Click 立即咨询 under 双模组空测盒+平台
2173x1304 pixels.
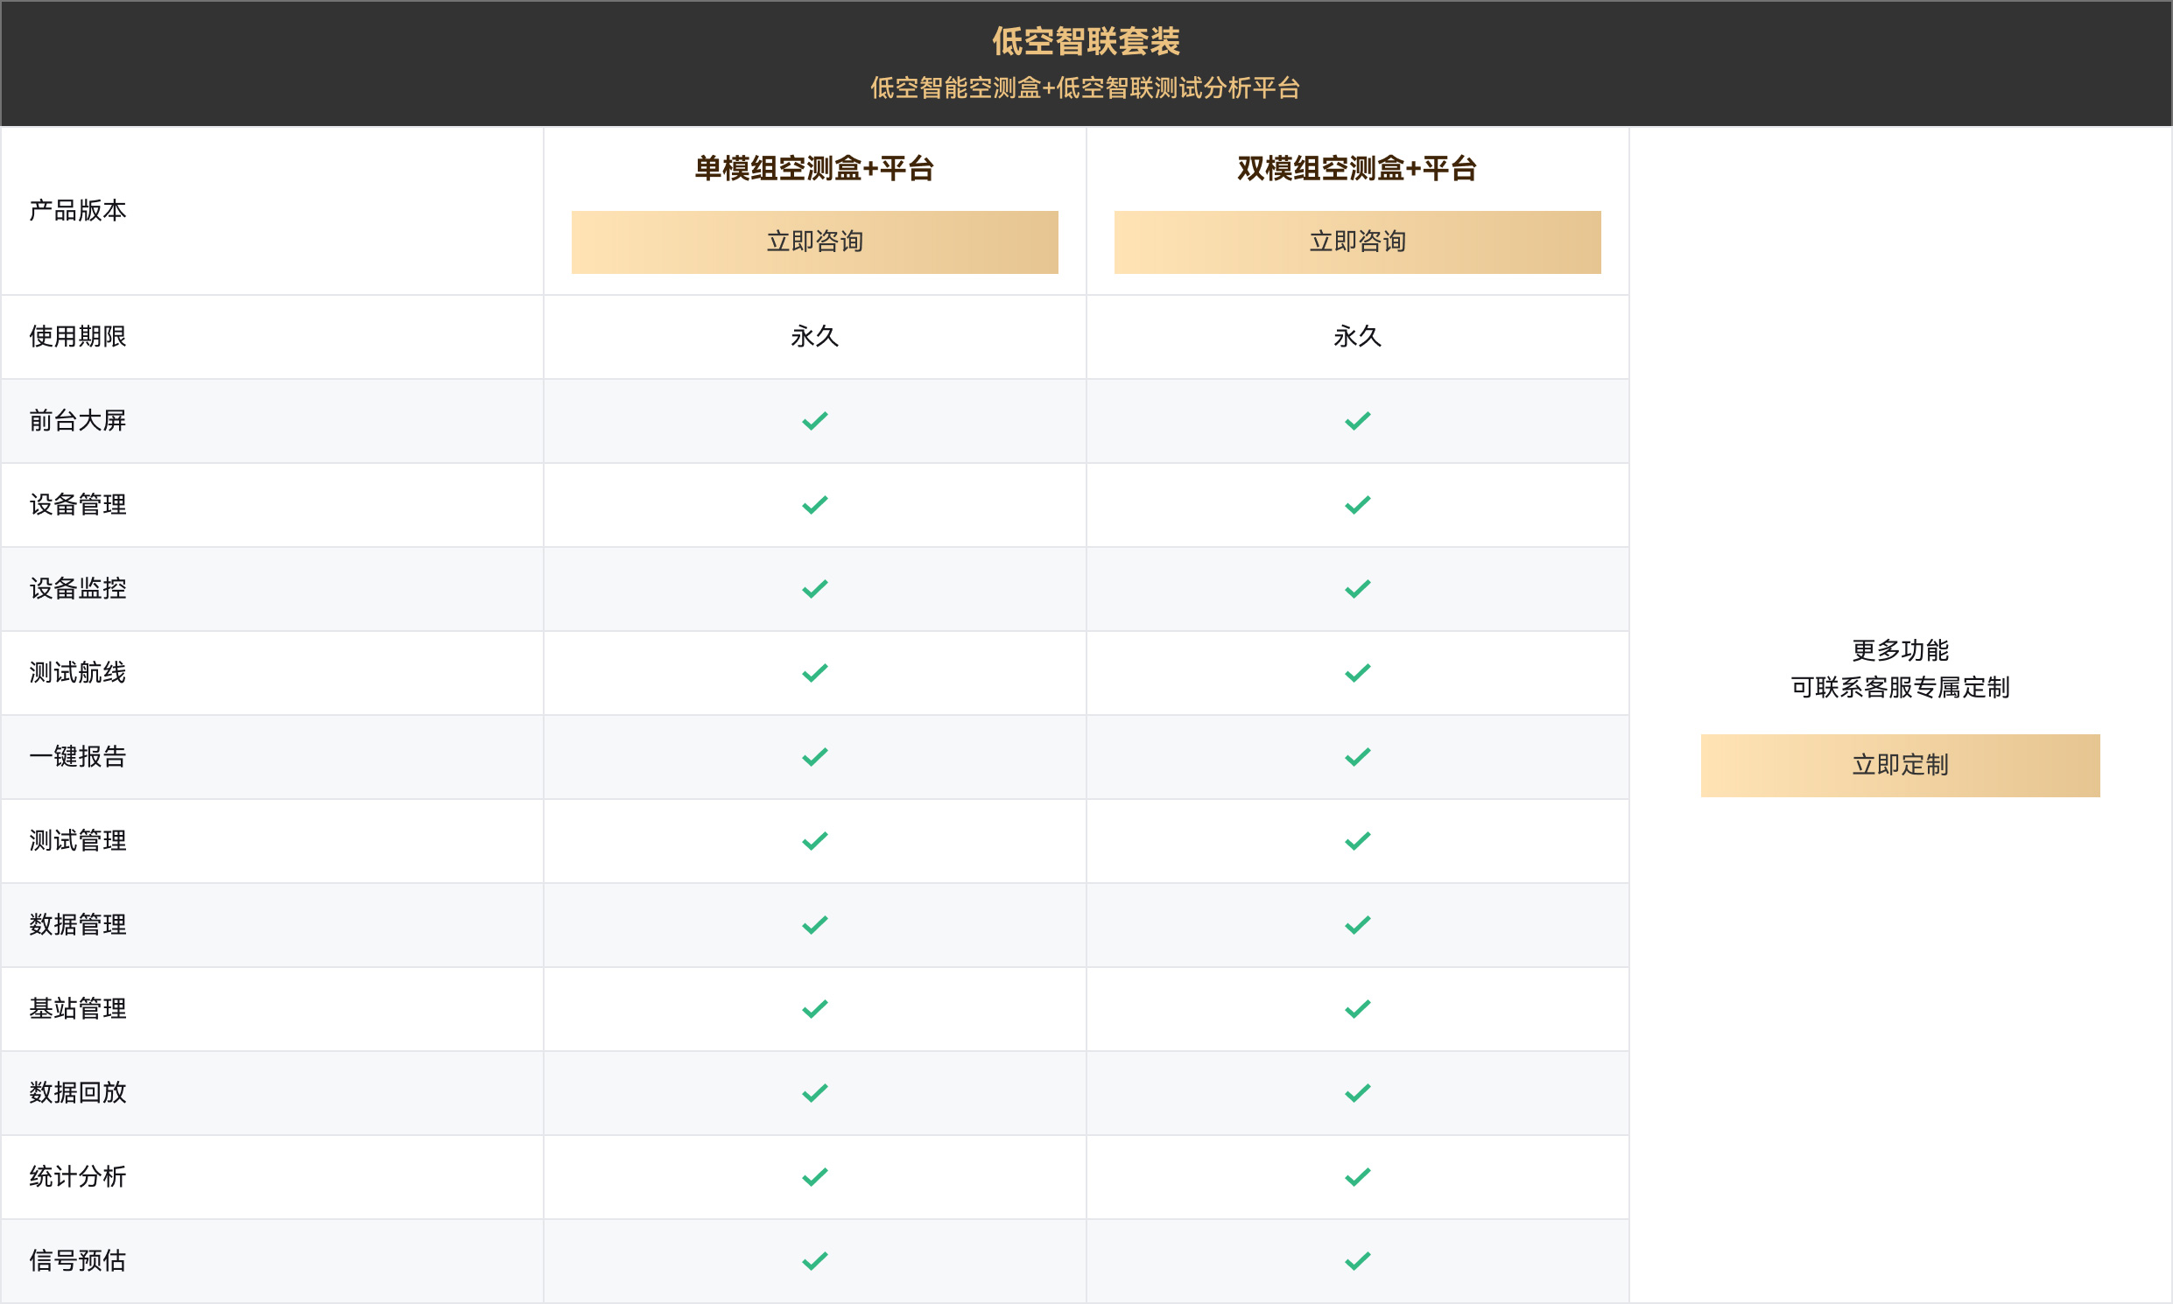pos(1357,242)
